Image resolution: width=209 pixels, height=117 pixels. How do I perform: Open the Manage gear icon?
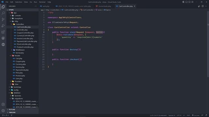coord(3,110)
